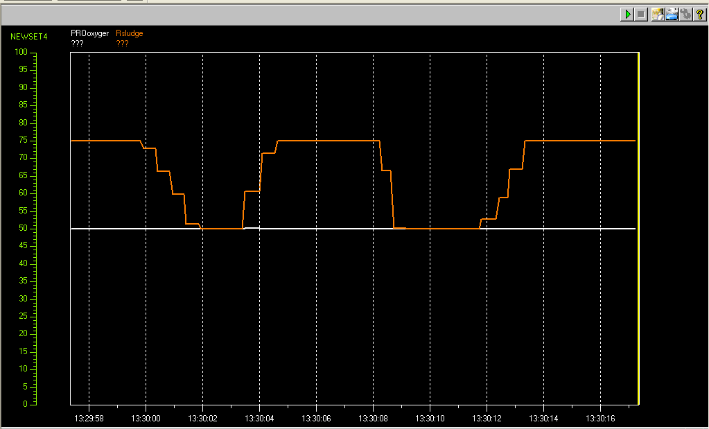
Task: Select the PROoxyger pen label
Action: [x=89, y=33]
